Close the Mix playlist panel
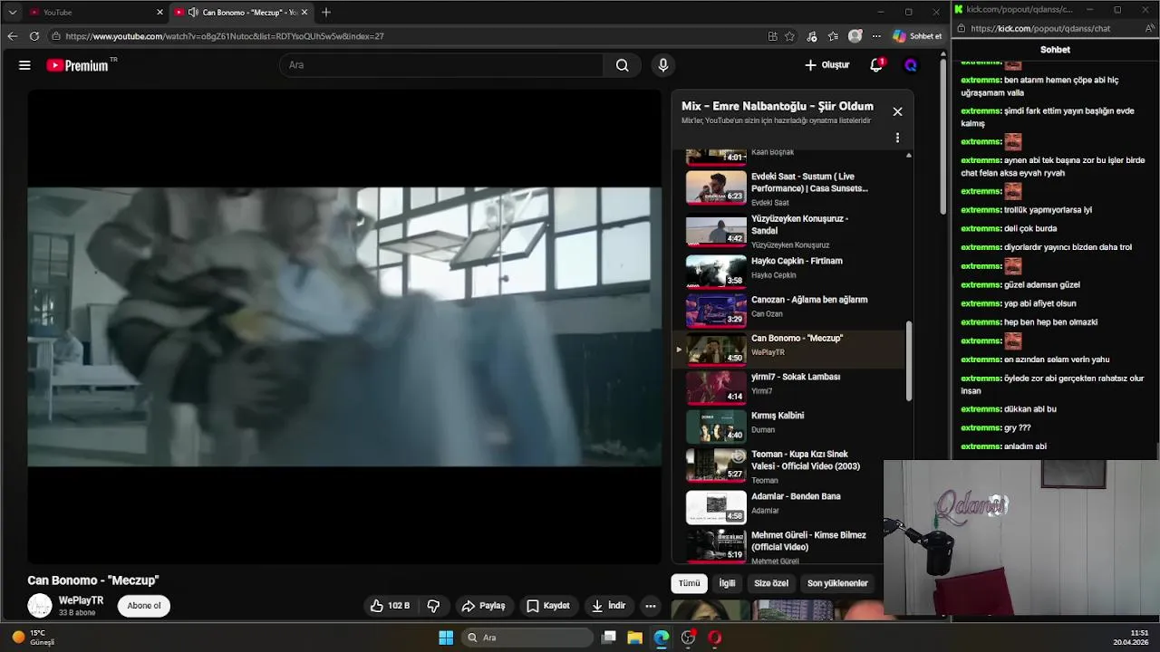 [897, 111]
